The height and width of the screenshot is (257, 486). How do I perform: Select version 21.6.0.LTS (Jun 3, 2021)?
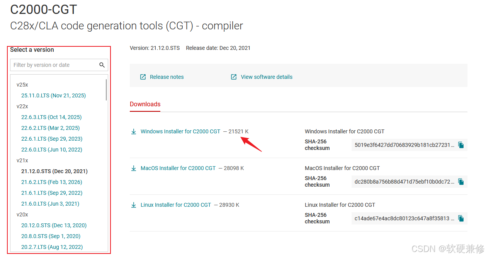point(50,204)
